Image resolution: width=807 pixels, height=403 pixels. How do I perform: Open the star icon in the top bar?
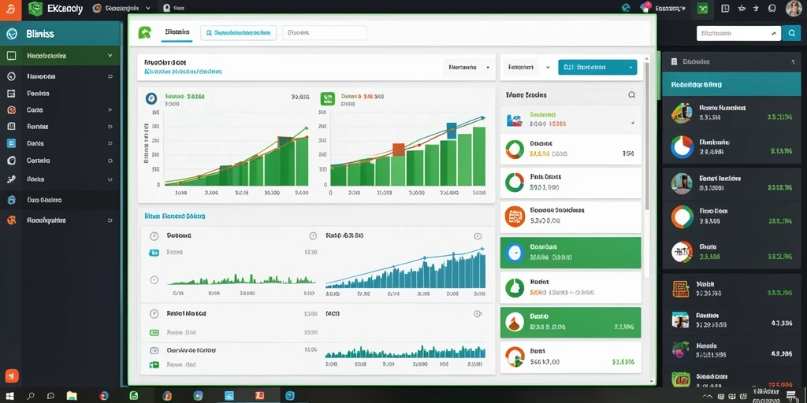[x=756, y=8]
